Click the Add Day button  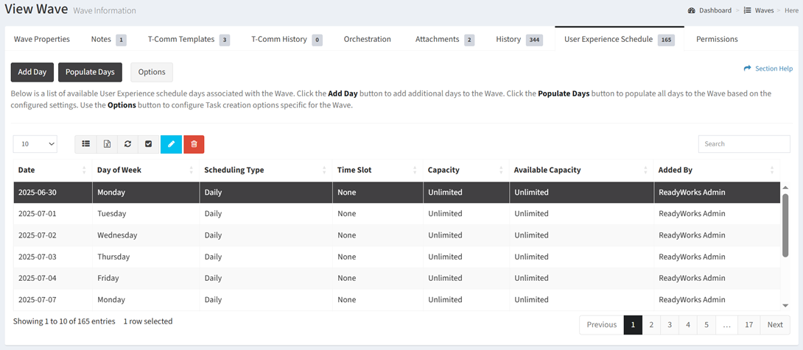(x=32, y=72)
